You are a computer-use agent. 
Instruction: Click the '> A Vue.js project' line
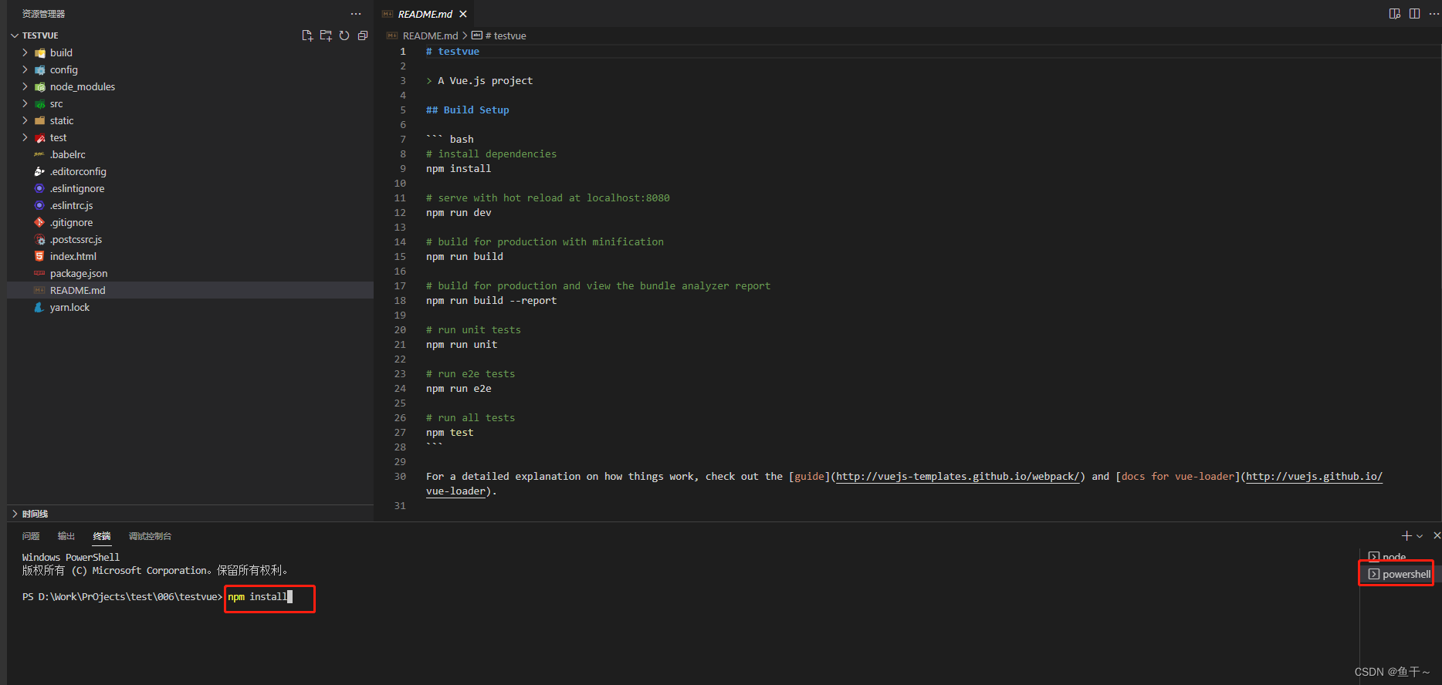click(x=479, y=81)
